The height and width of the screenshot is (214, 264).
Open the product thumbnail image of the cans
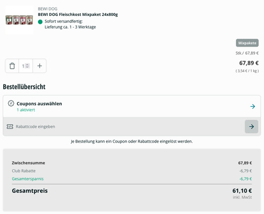point(19,20)
